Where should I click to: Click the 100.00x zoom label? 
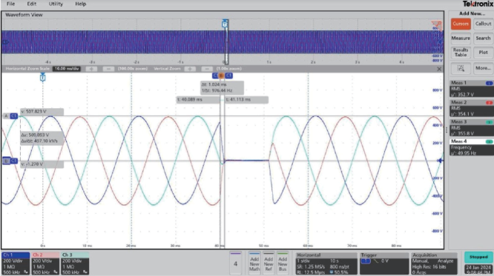[133, 69]
